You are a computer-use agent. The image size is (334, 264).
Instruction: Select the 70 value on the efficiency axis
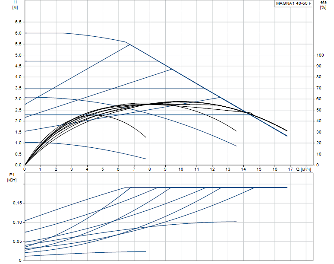tap(319, 88)
